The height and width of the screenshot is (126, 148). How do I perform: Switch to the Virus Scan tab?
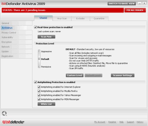62,19
